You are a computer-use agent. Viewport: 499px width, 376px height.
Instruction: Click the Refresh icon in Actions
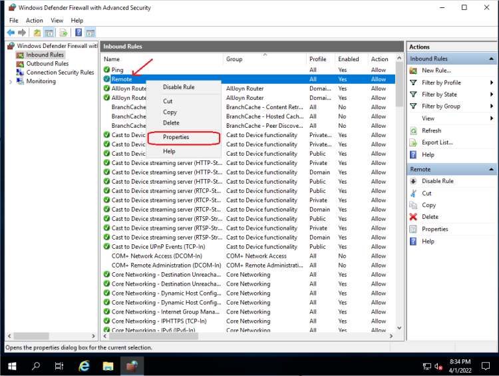tap(413, 130)
